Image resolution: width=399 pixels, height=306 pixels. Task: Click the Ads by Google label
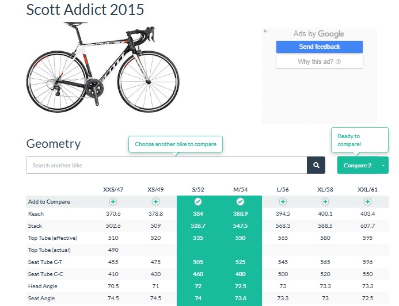318,34
